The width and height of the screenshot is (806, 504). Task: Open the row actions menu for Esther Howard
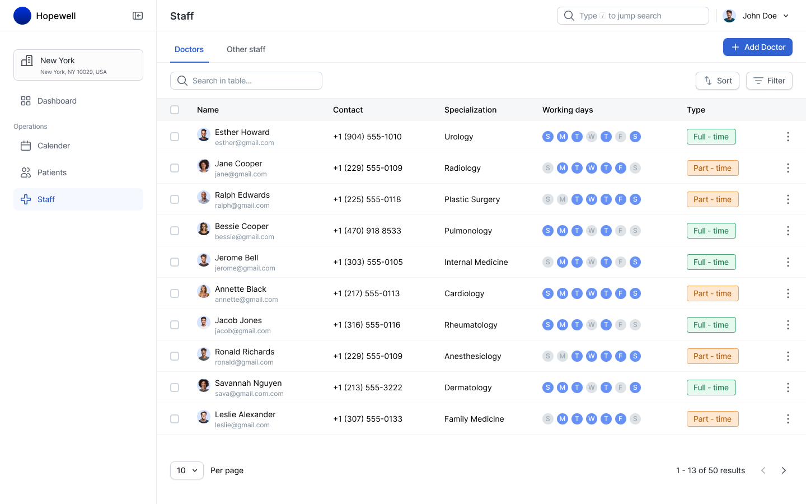pyautogui.click(x=788, y=136)
